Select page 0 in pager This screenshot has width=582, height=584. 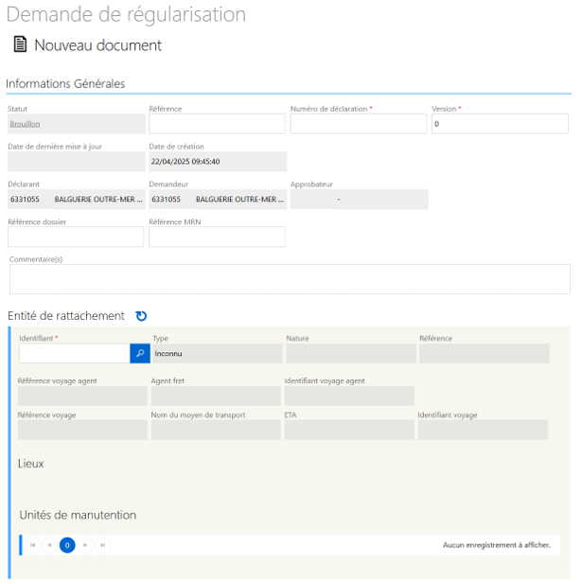point(67,545)
